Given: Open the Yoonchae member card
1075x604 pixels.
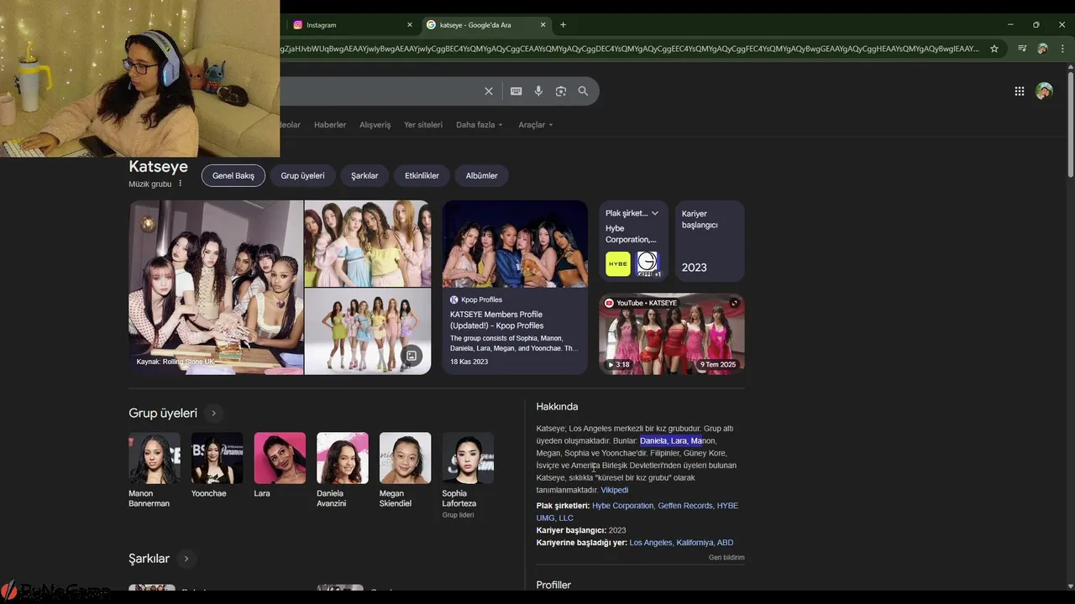Looking at the screenshot, I should coord(217,466).
